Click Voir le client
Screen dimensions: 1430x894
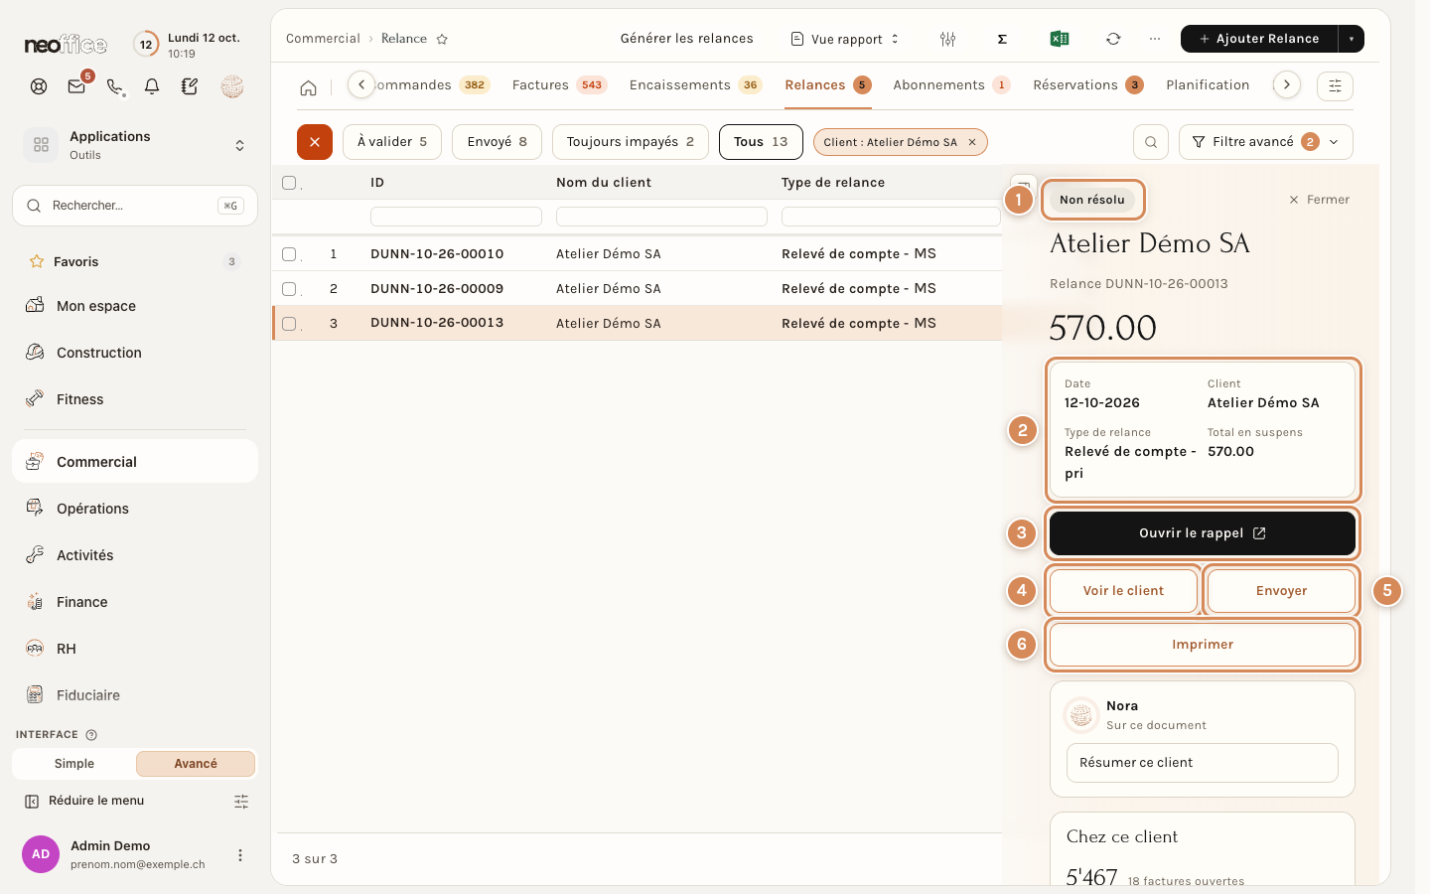pos(1123,591)
